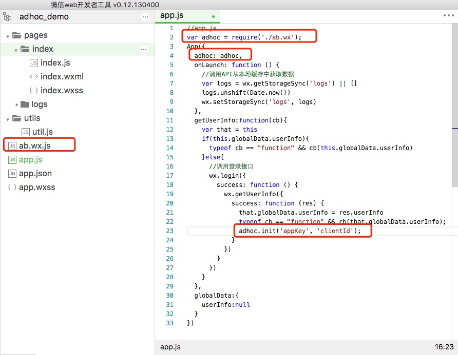The width and height of the screenshot is (458, 355).
Task: Click the var that = this line
Action: click(x=230, y=130)
